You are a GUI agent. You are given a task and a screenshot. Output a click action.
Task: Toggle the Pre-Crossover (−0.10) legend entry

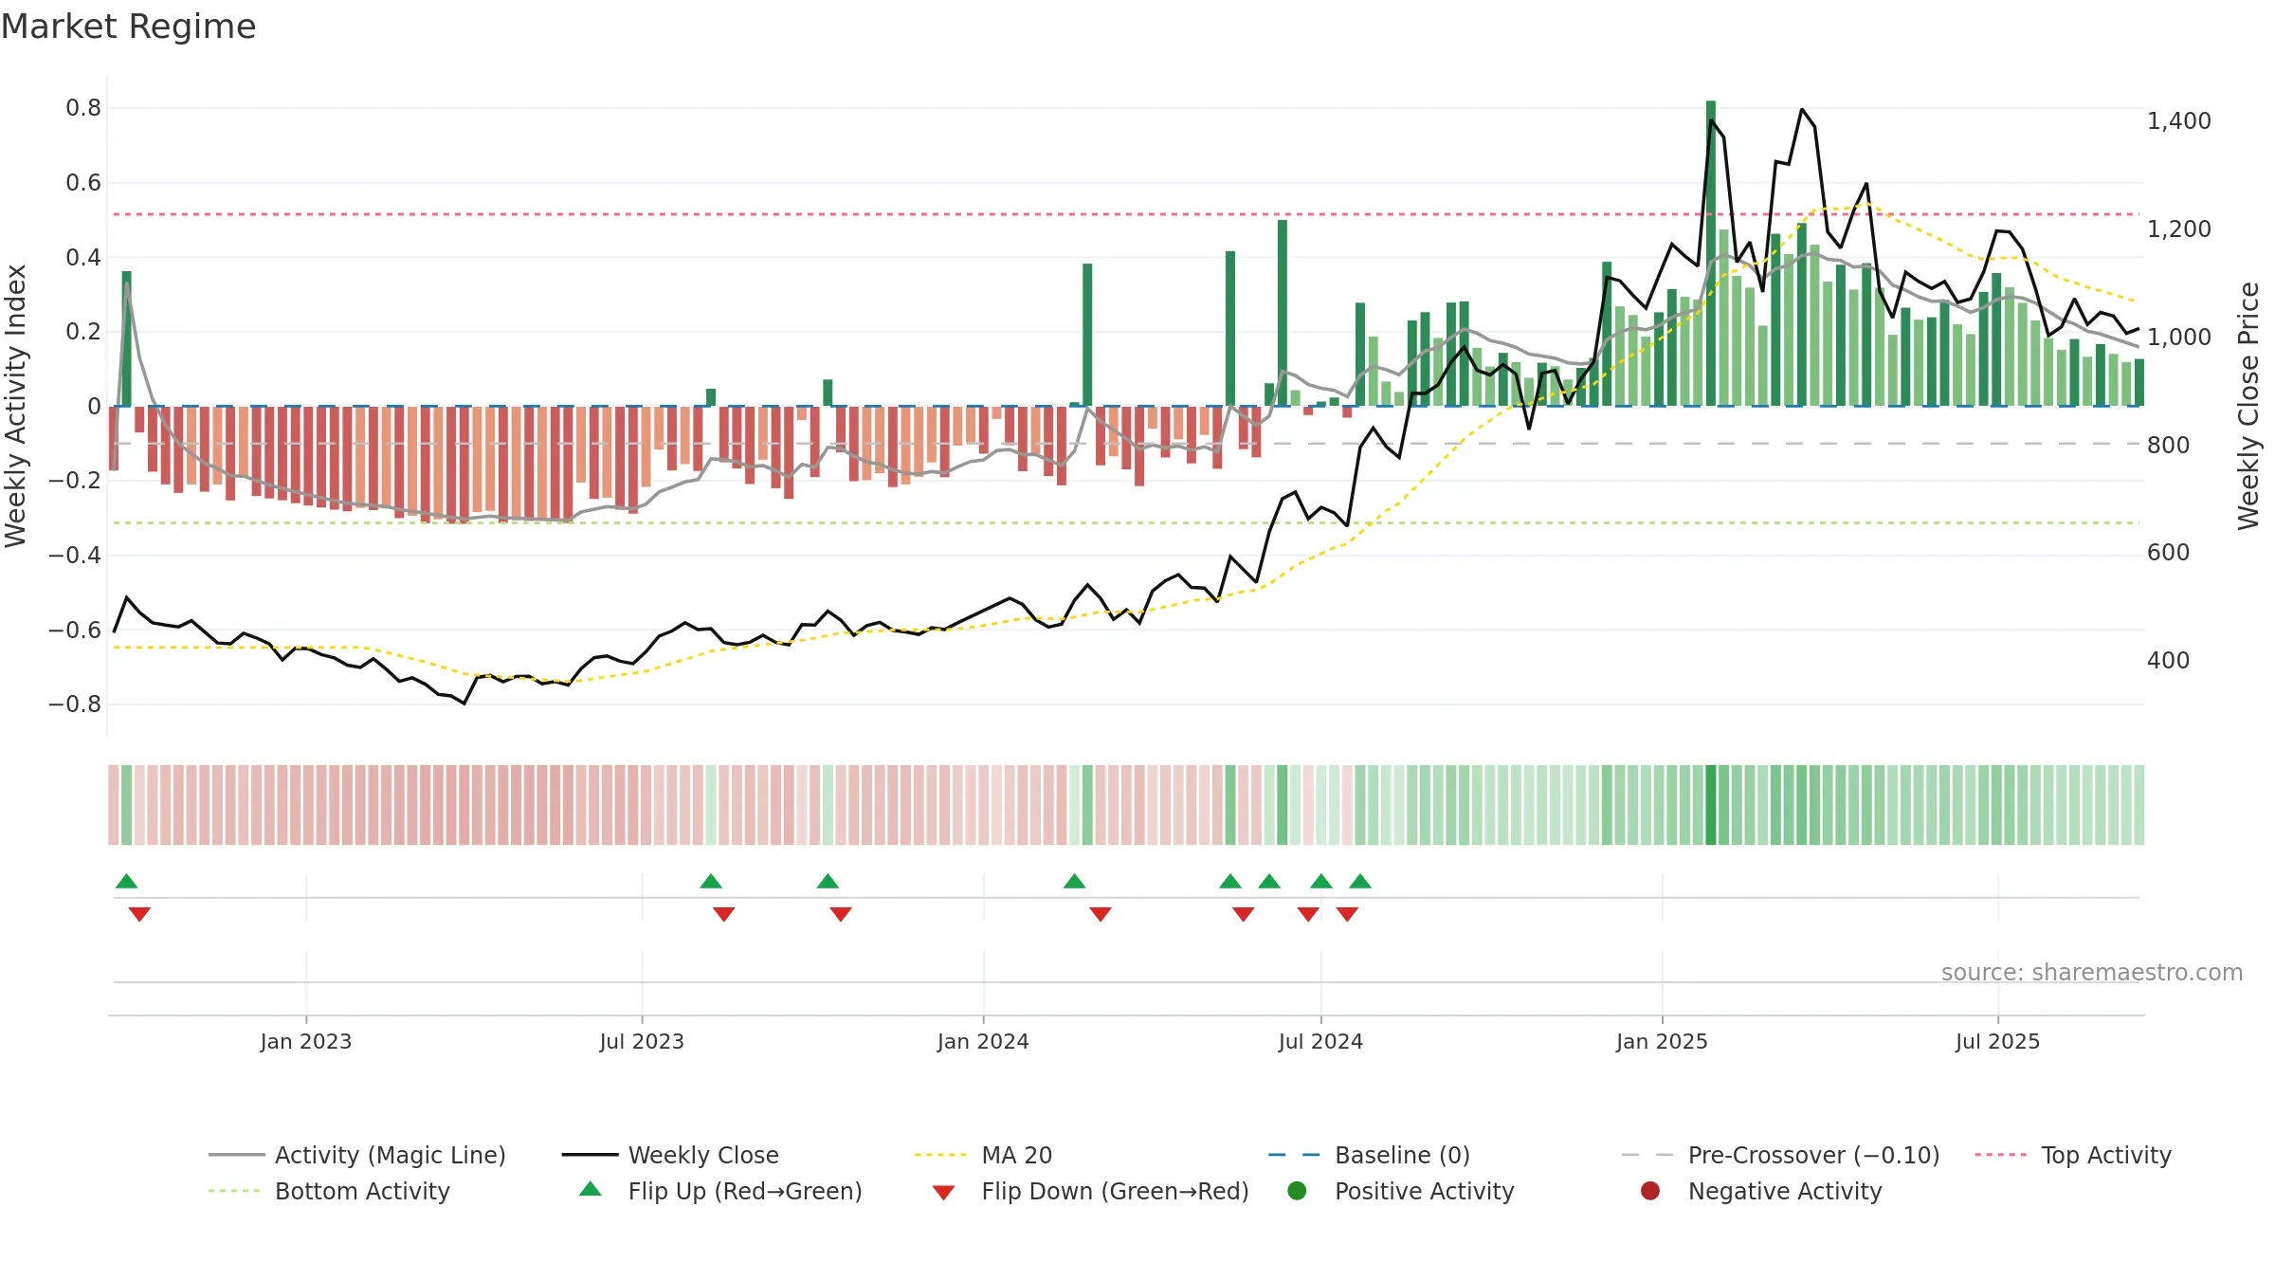pyautogui.click(x=1780, y=1155)
